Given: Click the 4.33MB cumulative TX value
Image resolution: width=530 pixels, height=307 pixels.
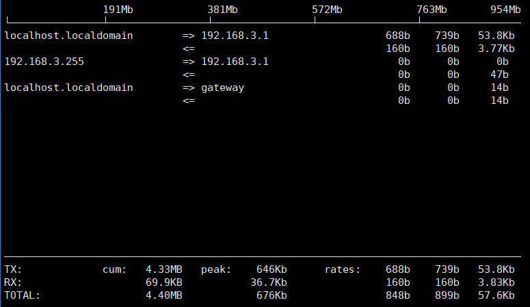Looking at the screenshot, I should (164, 269).
